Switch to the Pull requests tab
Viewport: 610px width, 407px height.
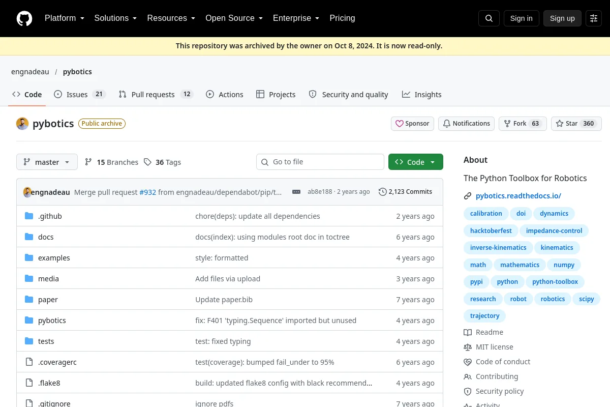pyautogui.click(x=156, y=95)
